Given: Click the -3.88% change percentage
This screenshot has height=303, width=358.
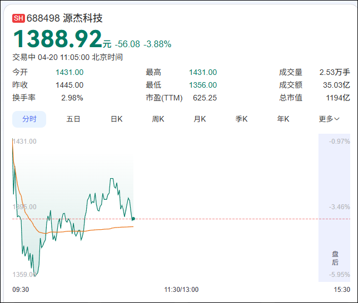Looking at the screenshot, I should point(157,44).
